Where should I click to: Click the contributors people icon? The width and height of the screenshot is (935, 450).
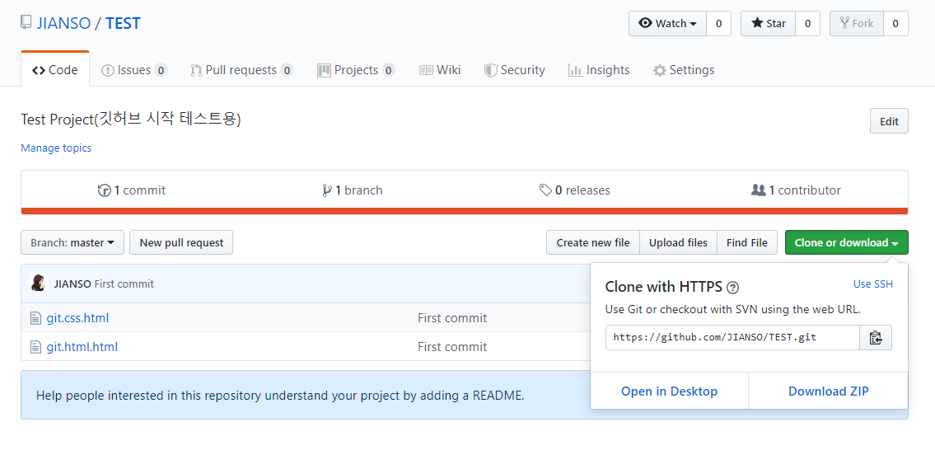[x=759, y=190]
